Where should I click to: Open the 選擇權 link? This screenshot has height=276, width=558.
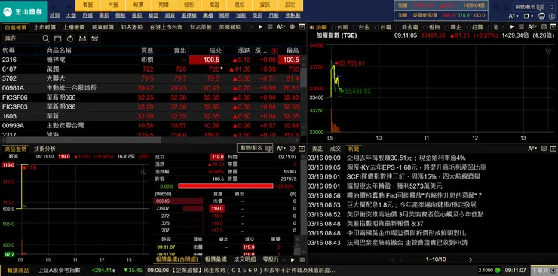click(x=189, y=16)
